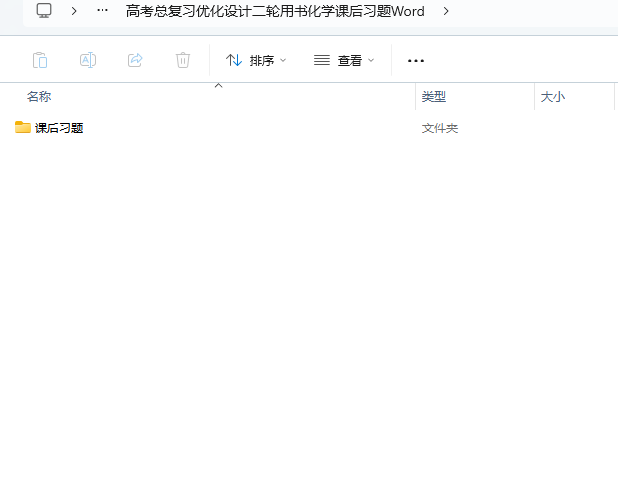Click the This PC monitor icon in address bar
Viewport: 618px width, 504px height.
(44, 11)
